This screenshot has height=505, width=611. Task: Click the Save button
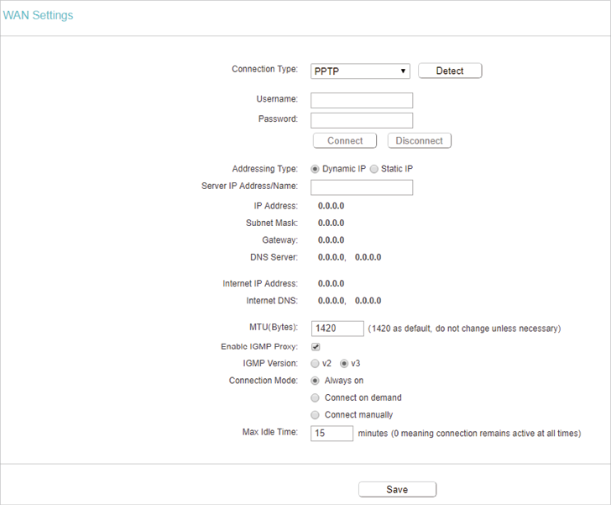397,489
